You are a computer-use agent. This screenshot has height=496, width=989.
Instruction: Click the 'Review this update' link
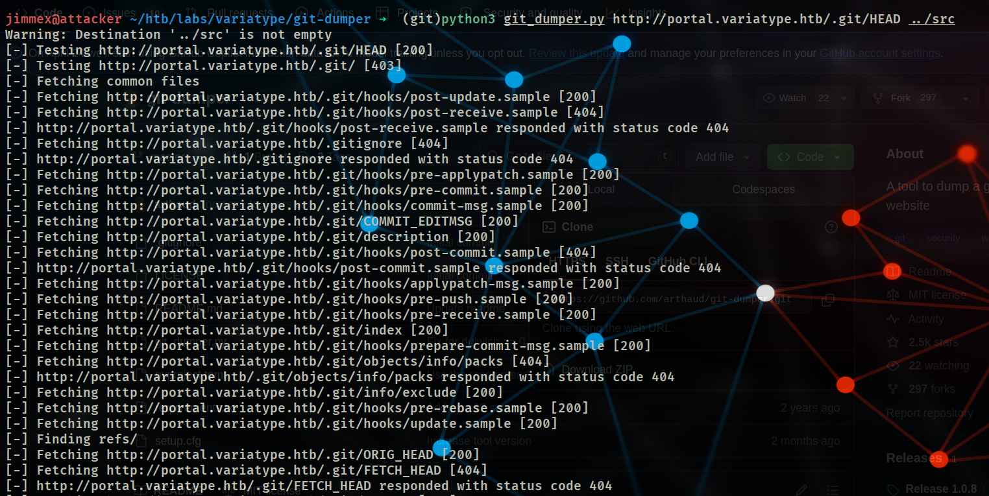576,53
